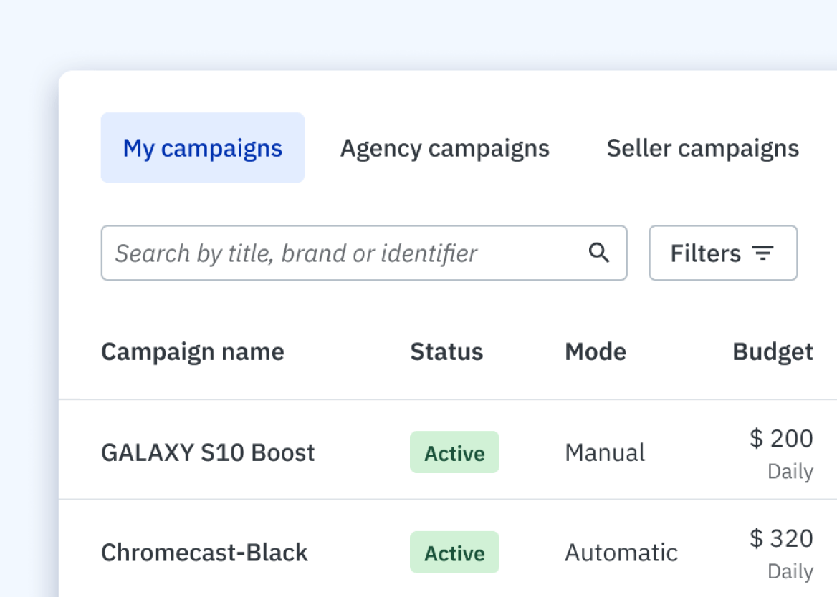Click the magnifying glass search icon
Screen dimensions: 837x597
(x=598, y=253)
